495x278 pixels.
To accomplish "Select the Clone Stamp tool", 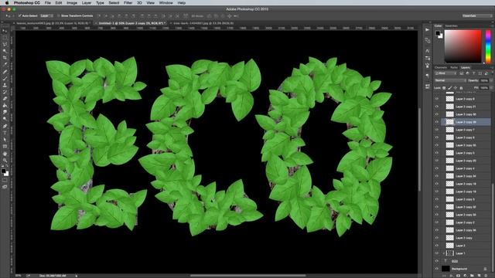I will (5, 85).
